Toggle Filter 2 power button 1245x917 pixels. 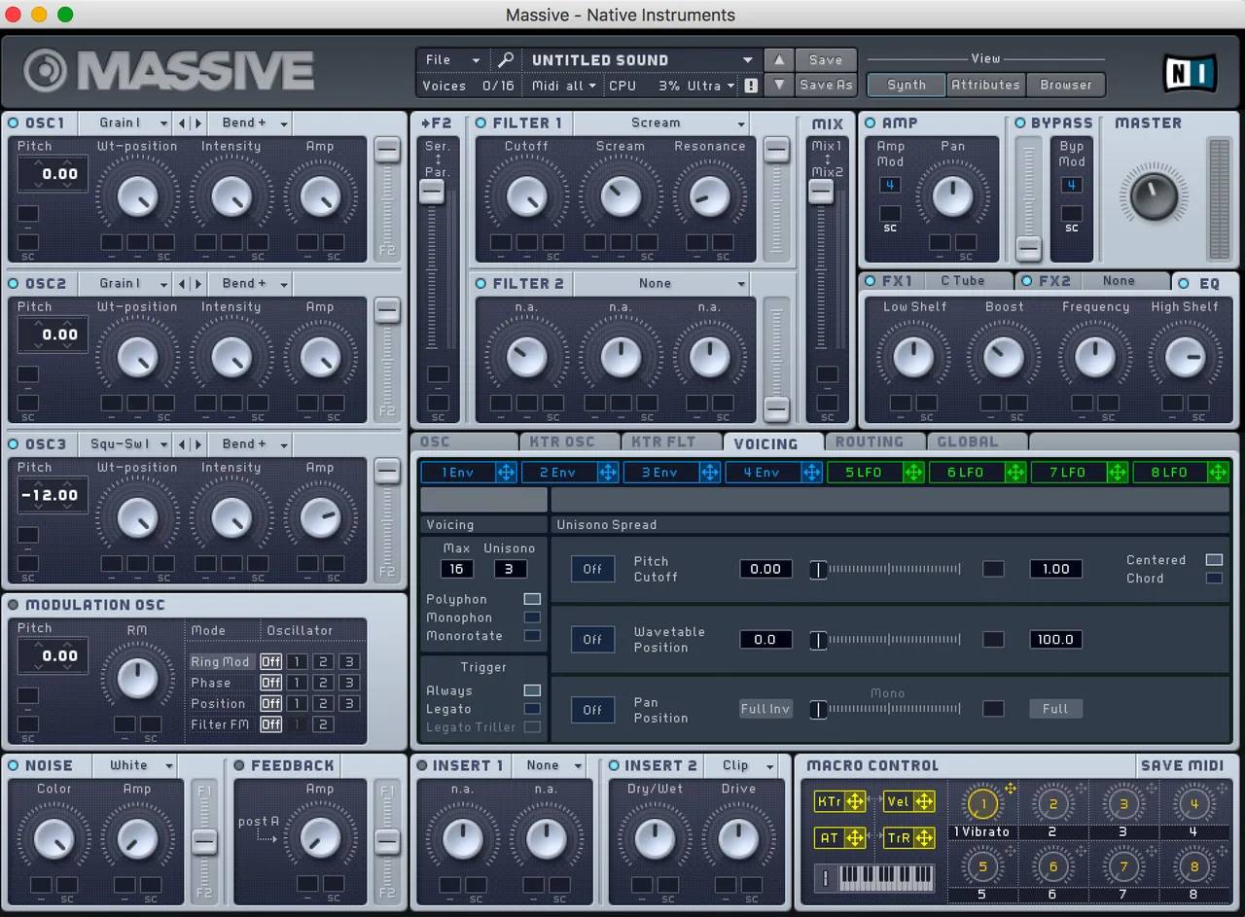481,284
